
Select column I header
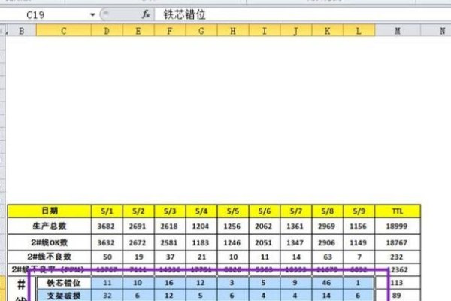coord(265,31)
